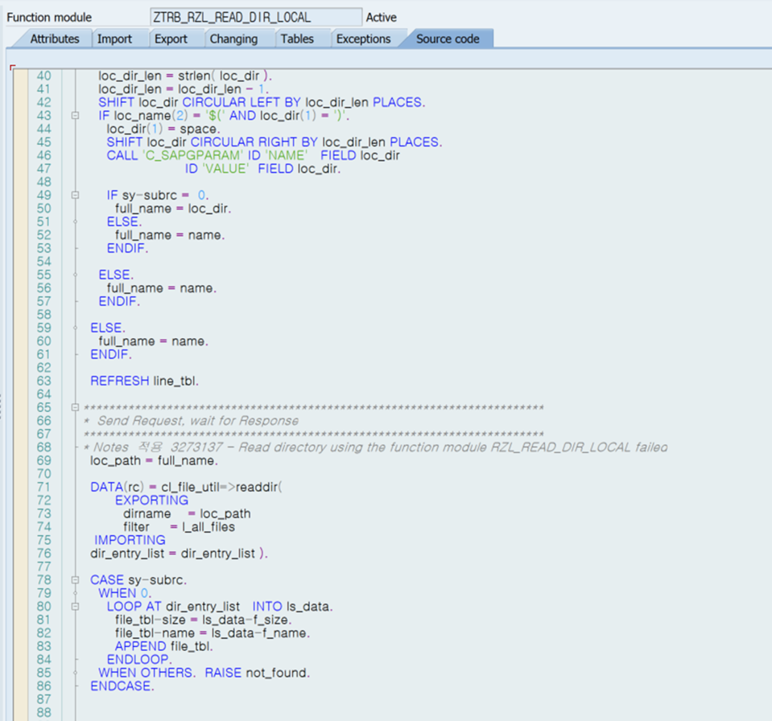The width and height of the screenshot is (772, 721).
Task: Click the 'WHEN 0.' line
Action: point(125,594)
